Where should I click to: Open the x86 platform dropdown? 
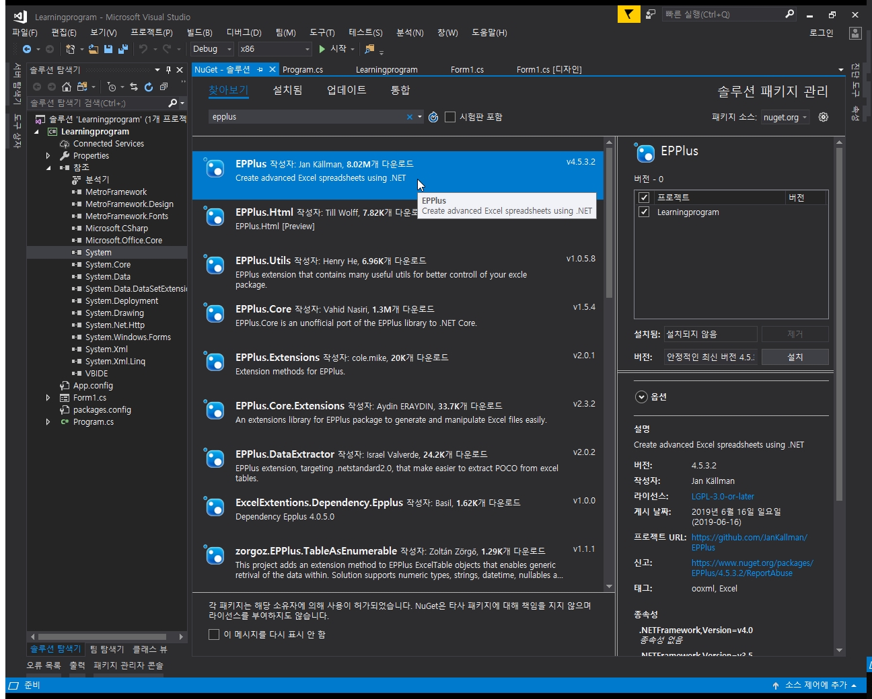(275, 49)
